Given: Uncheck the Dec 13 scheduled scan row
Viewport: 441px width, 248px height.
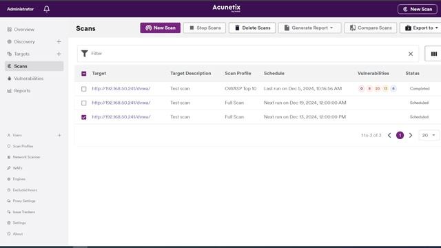Looking at the screenshot, I should (84, 117).
